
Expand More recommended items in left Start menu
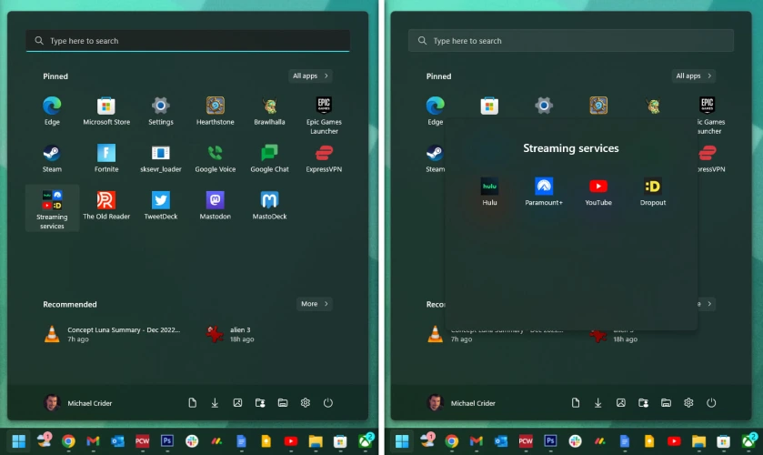314,304
